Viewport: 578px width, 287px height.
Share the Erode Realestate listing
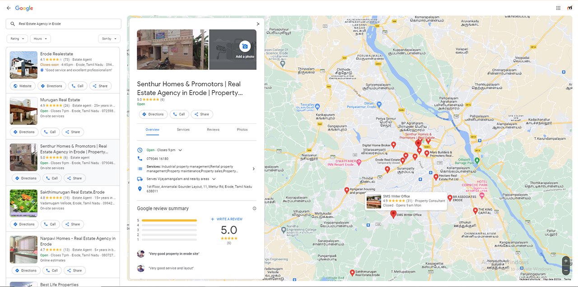pyautogui.click(x=100, y=86)
